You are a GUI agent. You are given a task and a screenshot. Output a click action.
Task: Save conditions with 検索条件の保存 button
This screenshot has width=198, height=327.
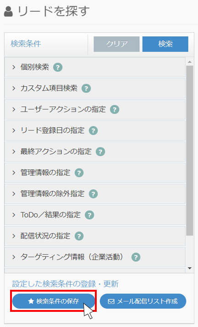coord(54,301)
